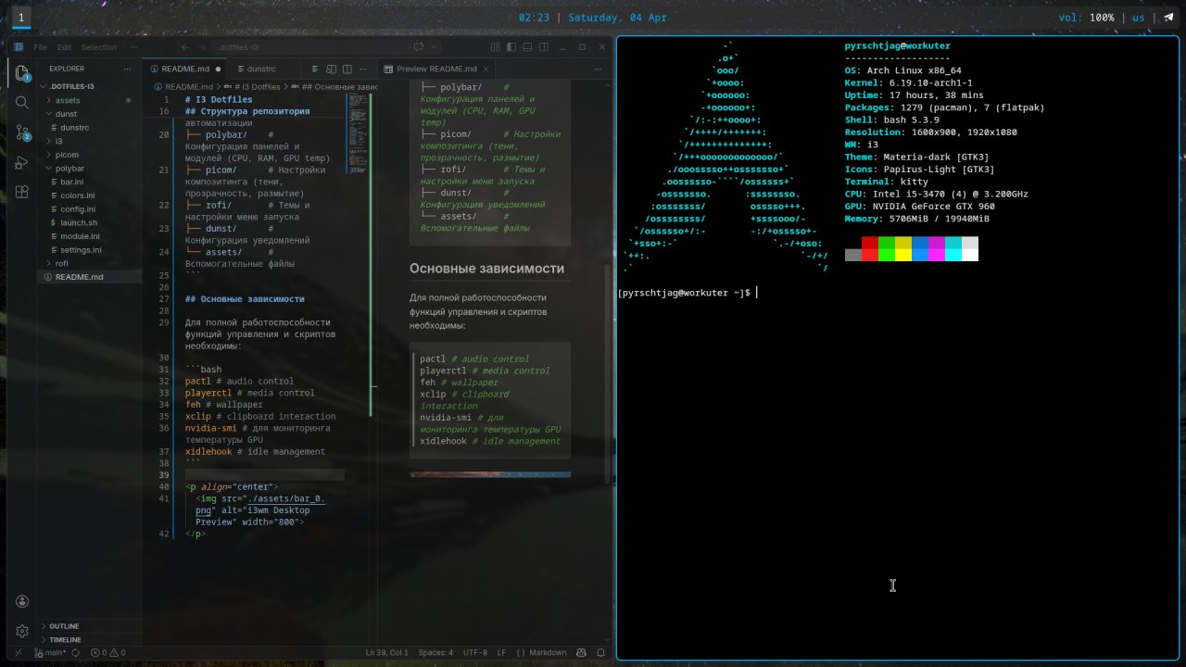Open the Selection menu

point(99,47)
